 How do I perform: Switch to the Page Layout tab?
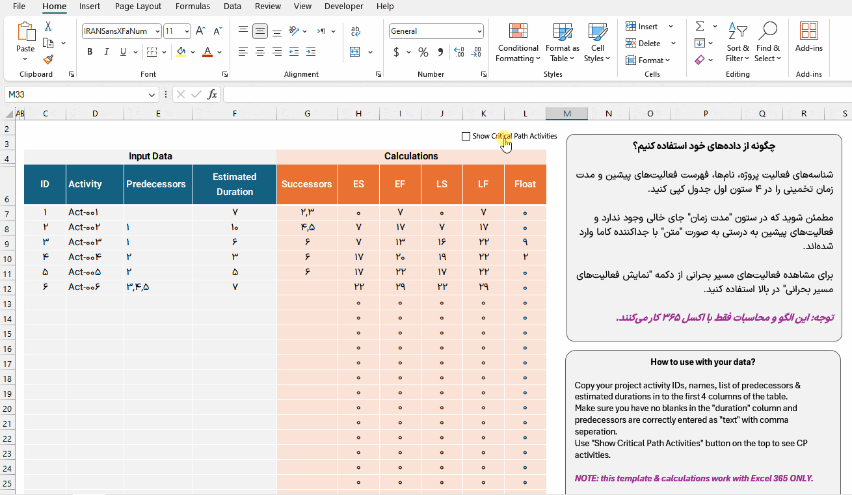(138, 6)
